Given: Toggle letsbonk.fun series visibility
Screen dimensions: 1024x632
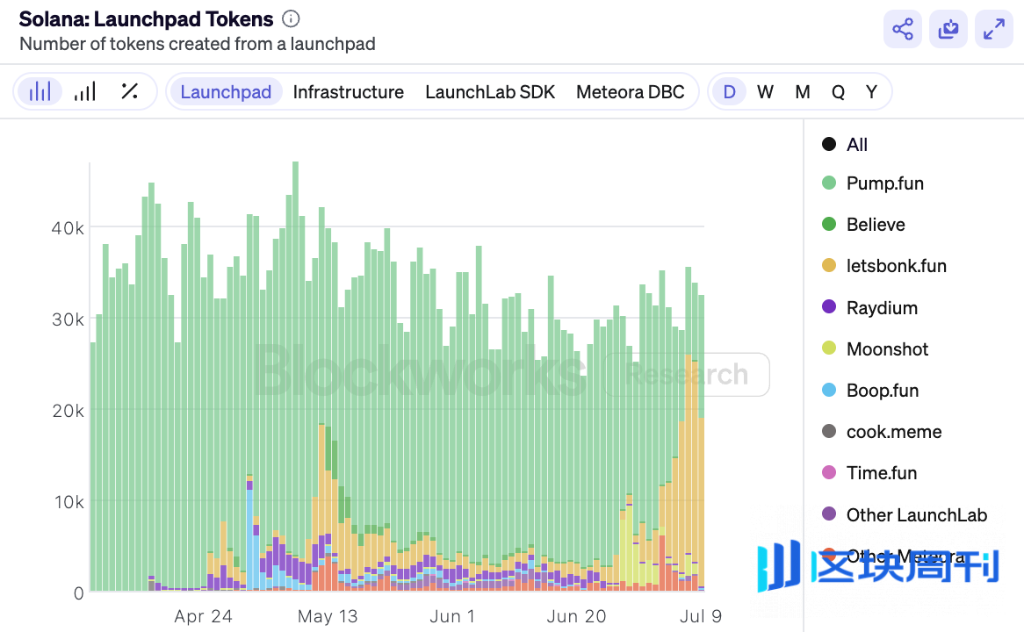Looking at the screenshot, I should tap(884, 266).
